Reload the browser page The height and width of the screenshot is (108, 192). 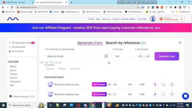point(12,7)
